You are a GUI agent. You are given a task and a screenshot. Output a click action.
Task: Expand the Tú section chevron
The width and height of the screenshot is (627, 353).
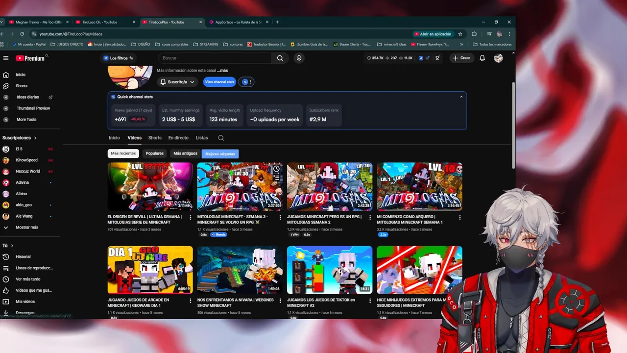coord(12,246)
